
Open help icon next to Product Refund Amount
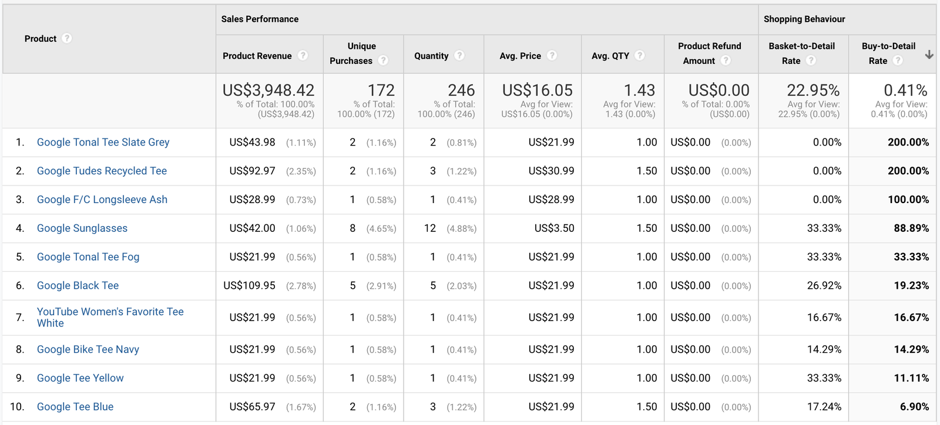726,60
